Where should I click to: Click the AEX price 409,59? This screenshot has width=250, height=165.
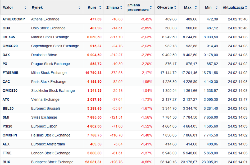coord(96,144)
